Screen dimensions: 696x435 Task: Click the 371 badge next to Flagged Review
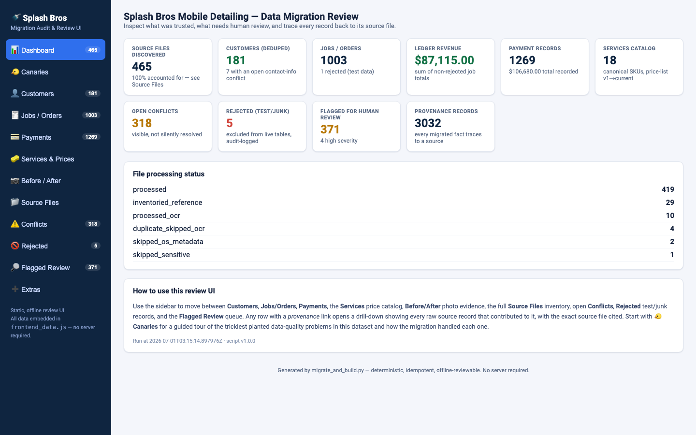pyautogui.click(x=93, y=267)
